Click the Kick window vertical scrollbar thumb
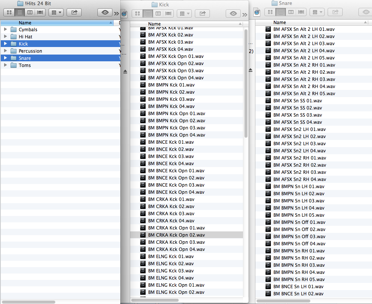The width and height of the screenshot is (372, 304). [x=246, y=83]
